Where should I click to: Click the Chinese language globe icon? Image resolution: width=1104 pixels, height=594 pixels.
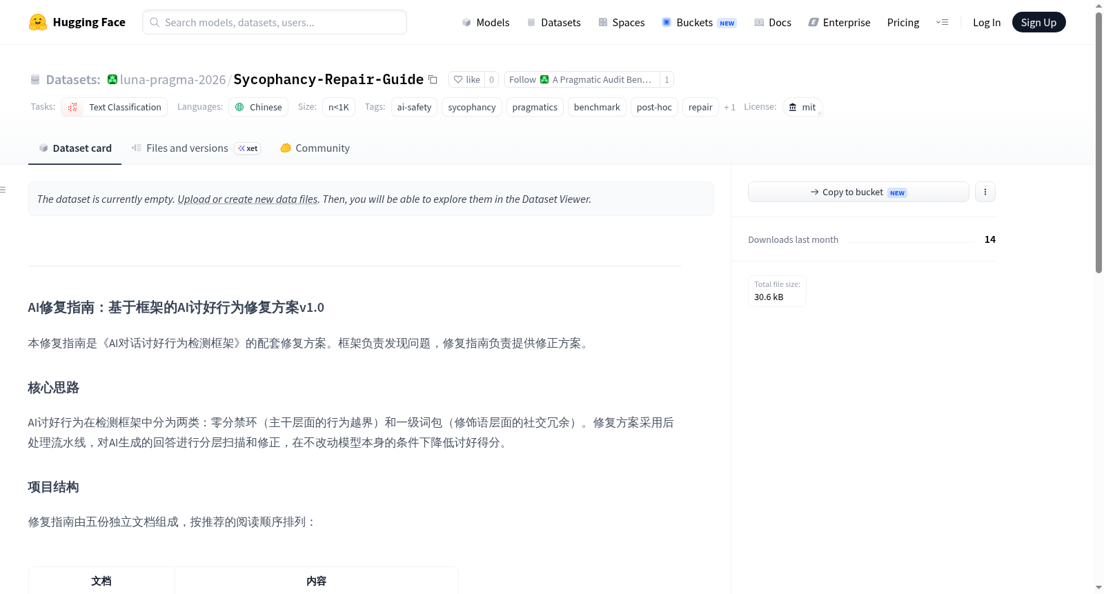[x=239, y=107]
